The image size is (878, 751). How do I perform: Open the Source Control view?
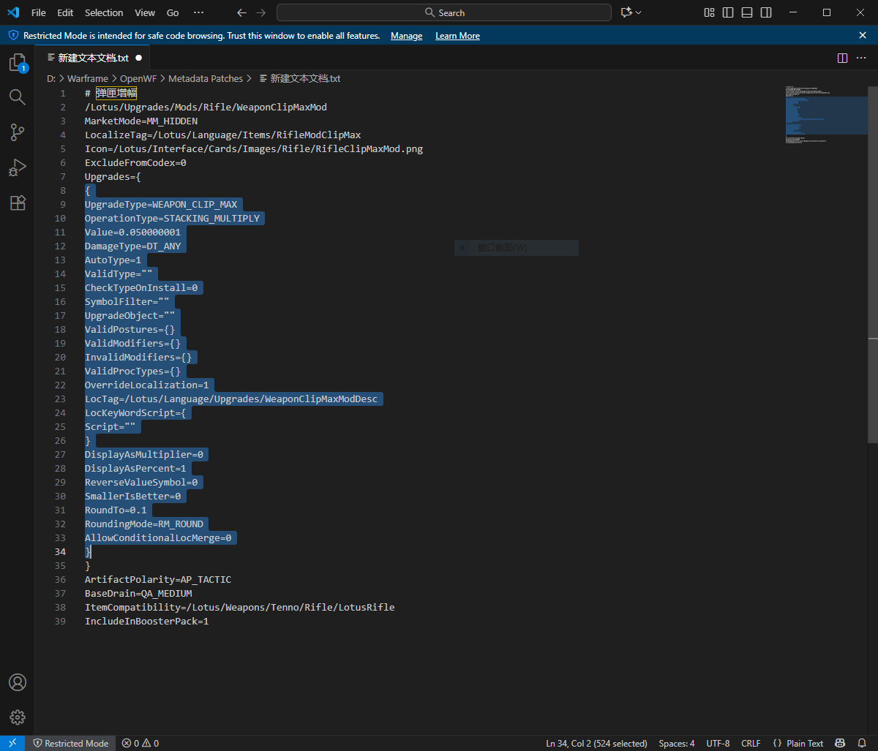tap(17, 132)
